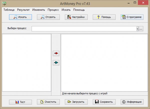Click the Помощь button with question mark
Viewport: 150px width, 109px height.
[104, 17]
